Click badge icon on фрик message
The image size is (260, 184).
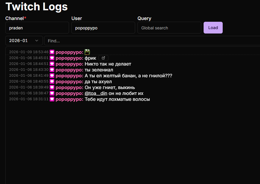click(x=52, y=58)
